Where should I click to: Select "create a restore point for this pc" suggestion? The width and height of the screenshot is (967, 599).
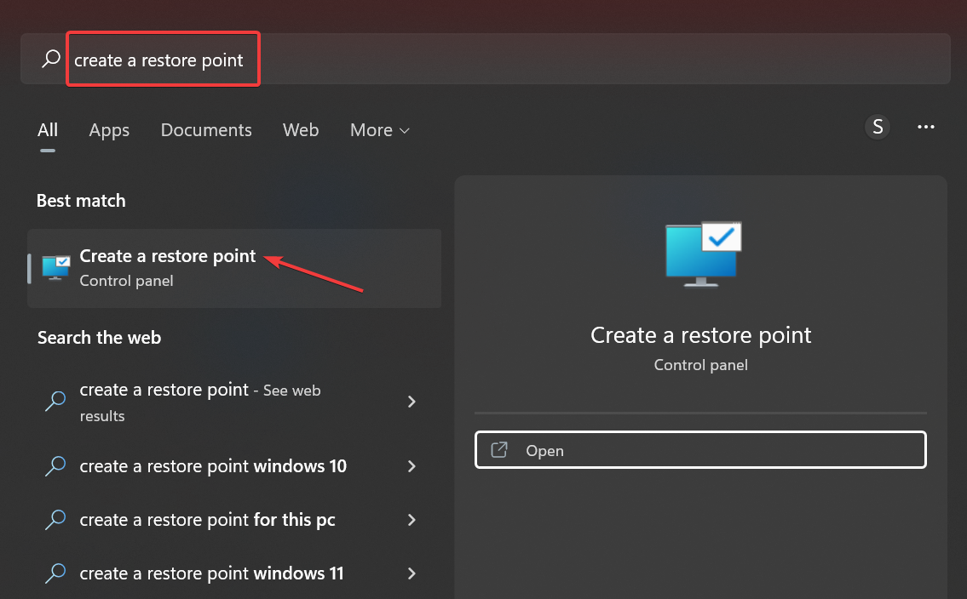(x=207, y=520)
